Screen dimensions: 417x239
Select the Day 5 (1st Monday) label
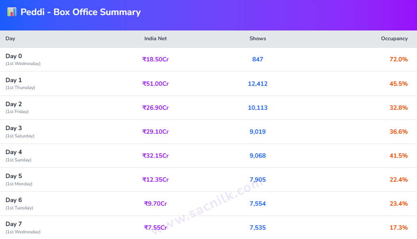tap(19, 179)
